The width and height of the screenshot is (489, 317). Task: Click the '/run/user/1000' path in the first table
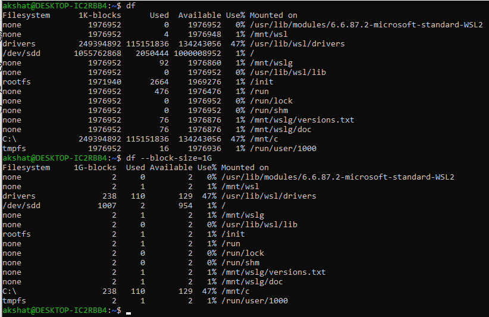click(283, 148)
